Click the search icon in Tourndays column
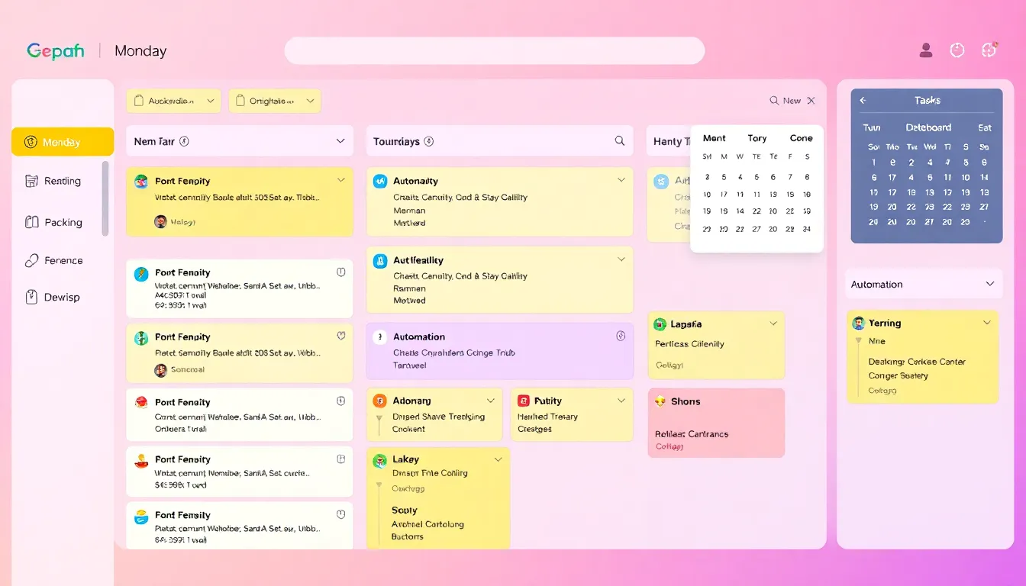Viewport: 1026px width, 586px height. [x=620, y=141]
